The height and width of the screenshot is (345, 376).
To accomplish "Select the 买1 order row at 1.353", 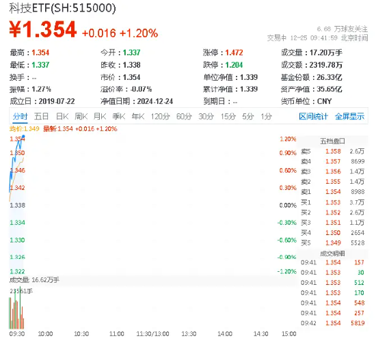I will click(x=333, y=202).
